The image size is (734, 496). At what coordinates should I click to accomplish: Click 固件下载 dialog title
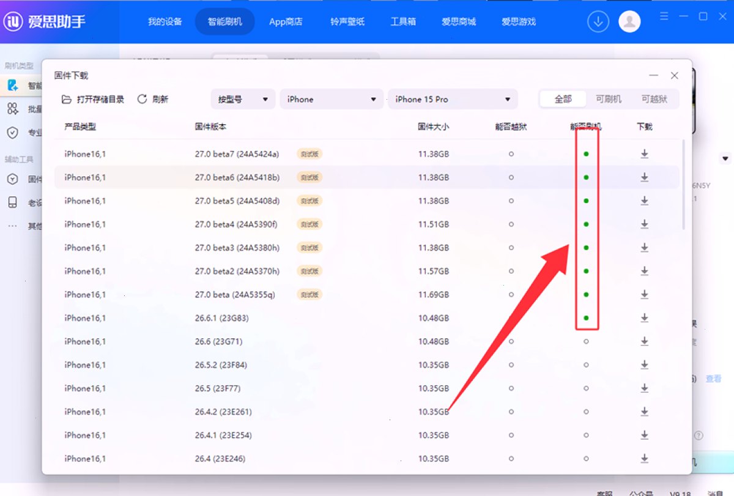pos(71,76)
